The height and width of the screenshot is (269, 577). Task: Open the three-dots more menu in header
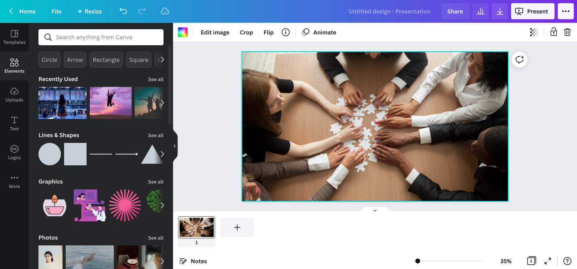coord(566,11)
